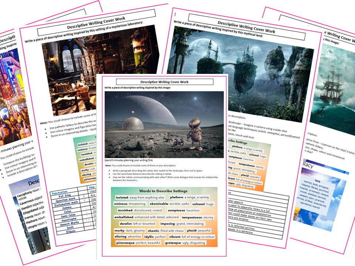The image size is (355, 266).
Task: Select the word 'grotesque' in the word bank
Action: pyautogui.click(x=173, y=243)
